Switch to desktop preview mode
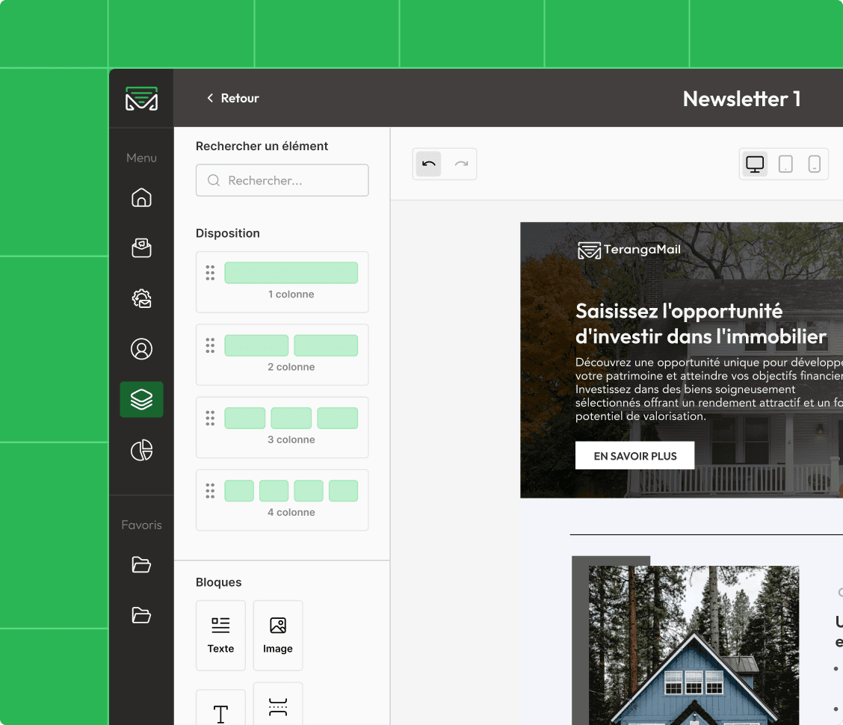The height and width of the screenshot is (725, 843). [x=755, y=164]
